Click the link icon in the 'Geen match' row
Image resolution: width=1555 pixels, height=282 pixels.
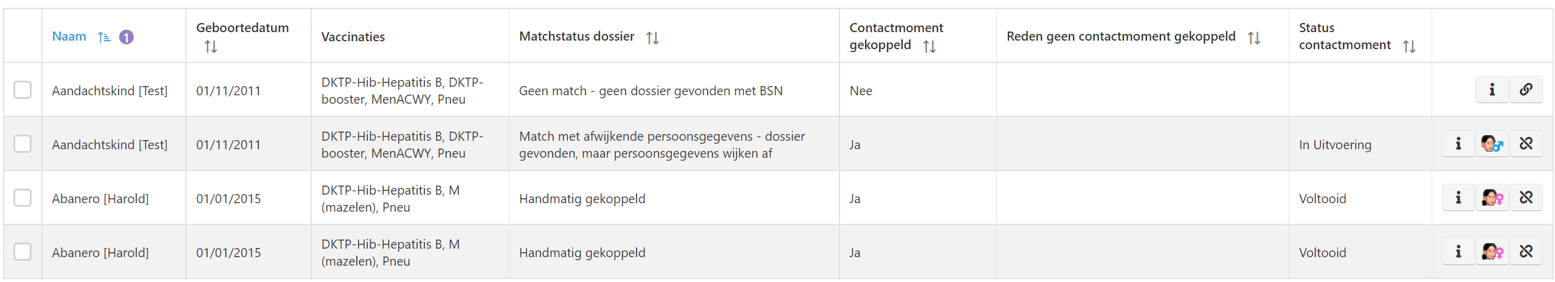coord(1526,90)
